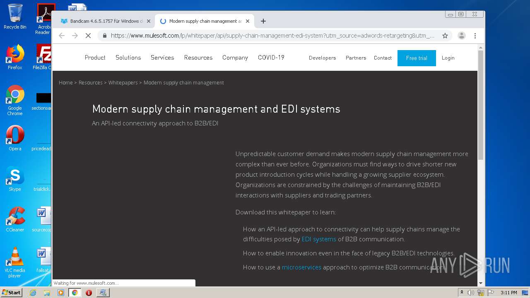Open the Skype desktop shortcut
The height and width of the screenshot is (298, 530).
point(15,179)
